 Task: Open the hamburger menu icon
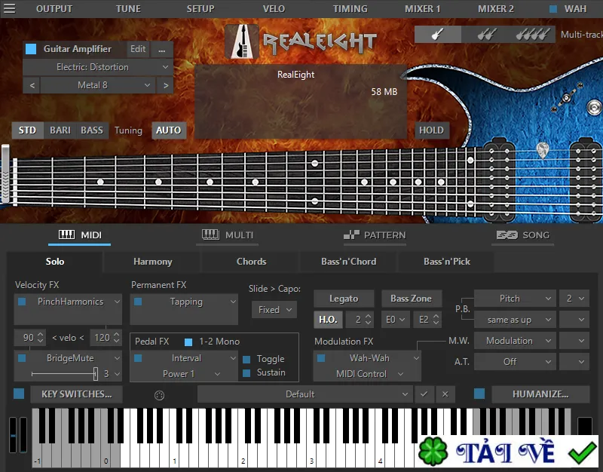coord(9,8)
